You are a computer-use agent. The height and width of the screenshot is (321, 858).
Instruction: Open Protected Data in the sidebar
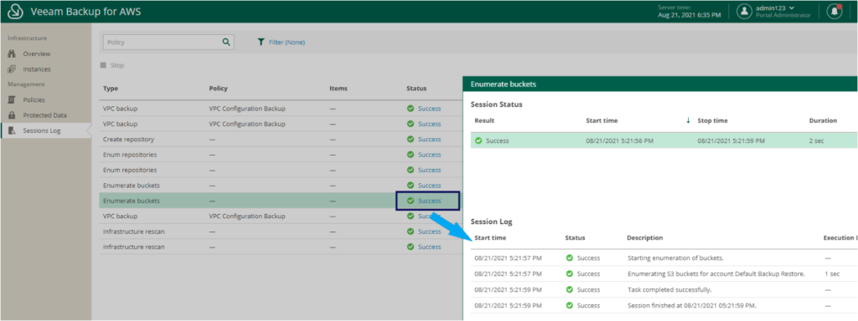point(45,115)
